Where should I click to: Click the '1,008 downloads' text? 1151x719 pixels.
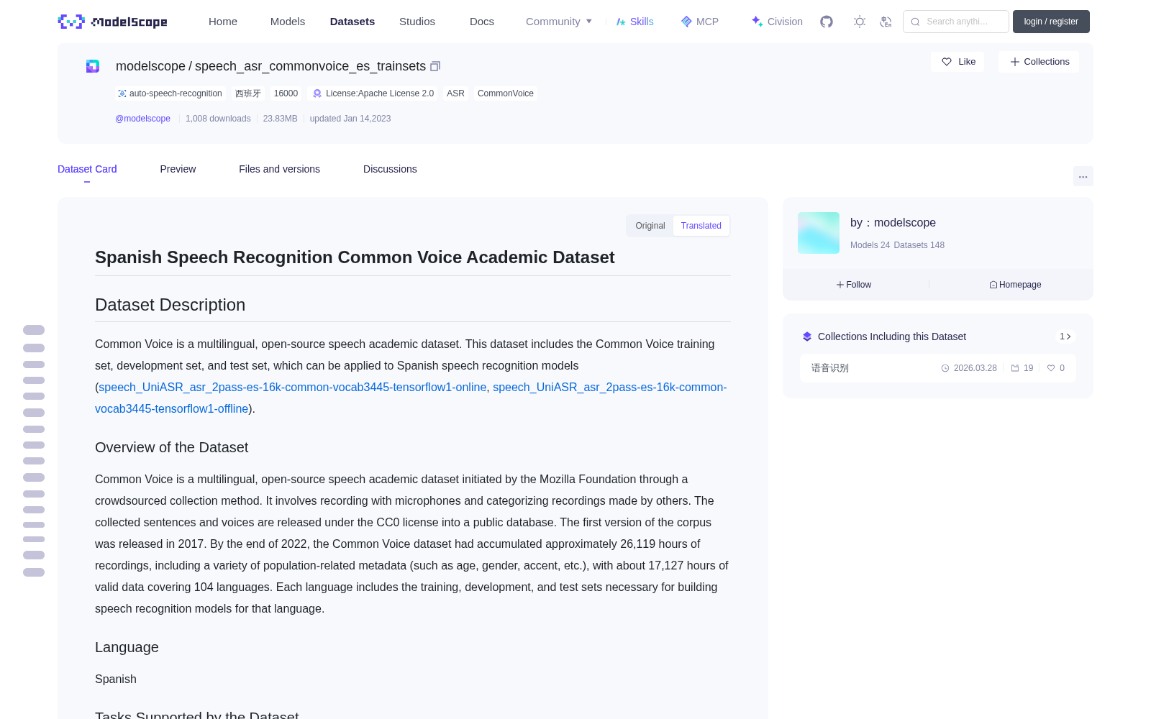click(218, 119)
